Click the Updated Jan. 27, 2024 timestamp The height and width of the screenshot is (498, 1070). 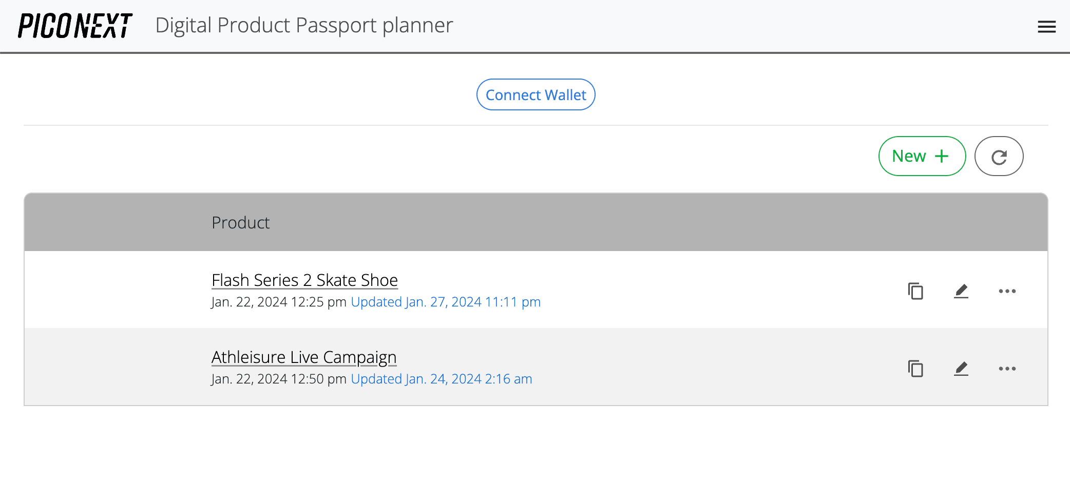point(445,302)
